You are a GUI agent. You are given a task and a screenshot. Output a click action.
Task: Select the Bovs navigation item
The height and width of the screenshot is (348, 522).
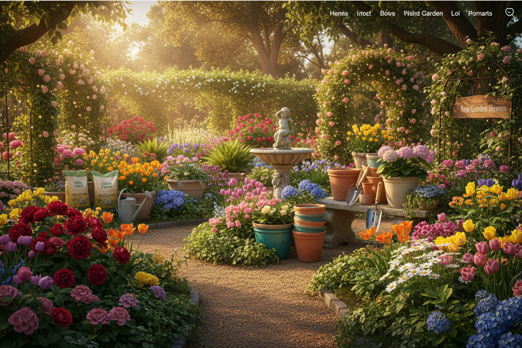(387, 13)
